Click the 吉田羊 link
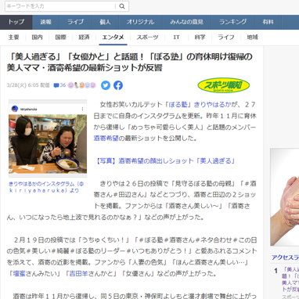 pyautogui.click(x=79, y=274)
